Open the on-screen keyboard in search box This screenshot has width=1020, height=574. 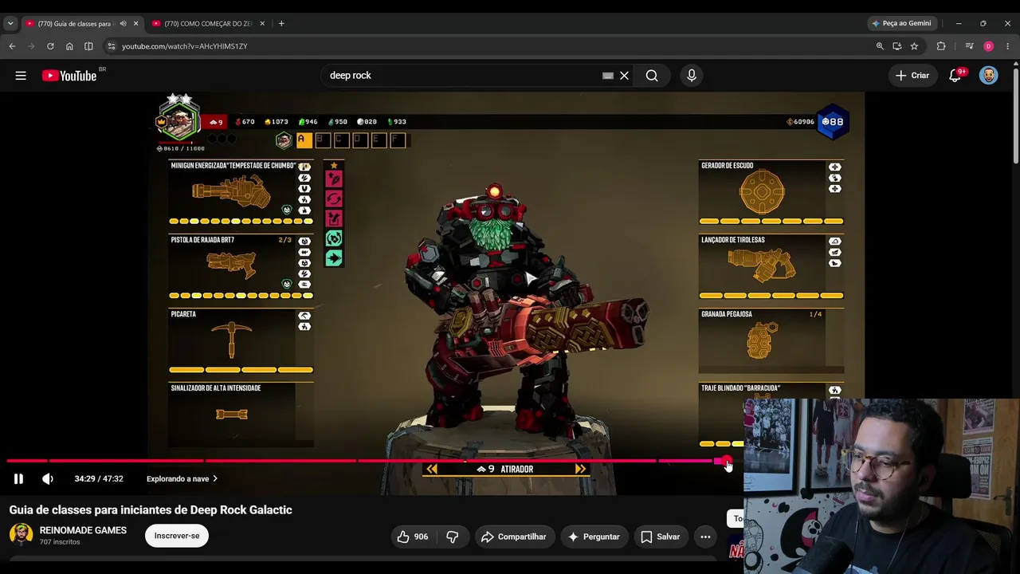pyautogui.click(x=608, y=76)
